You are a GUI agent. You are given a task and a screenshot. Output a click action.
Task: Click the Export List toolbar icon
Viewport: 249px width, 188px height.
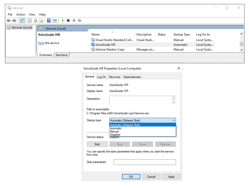pos(41,20)
